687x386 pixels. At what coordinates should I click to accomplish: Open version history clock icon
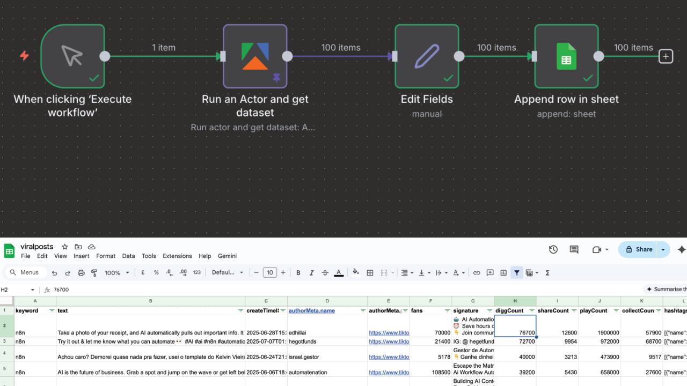(553, 249)
